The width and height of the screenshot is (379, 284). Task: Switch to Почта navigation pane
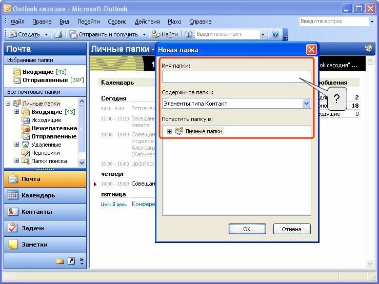point(45,179)
